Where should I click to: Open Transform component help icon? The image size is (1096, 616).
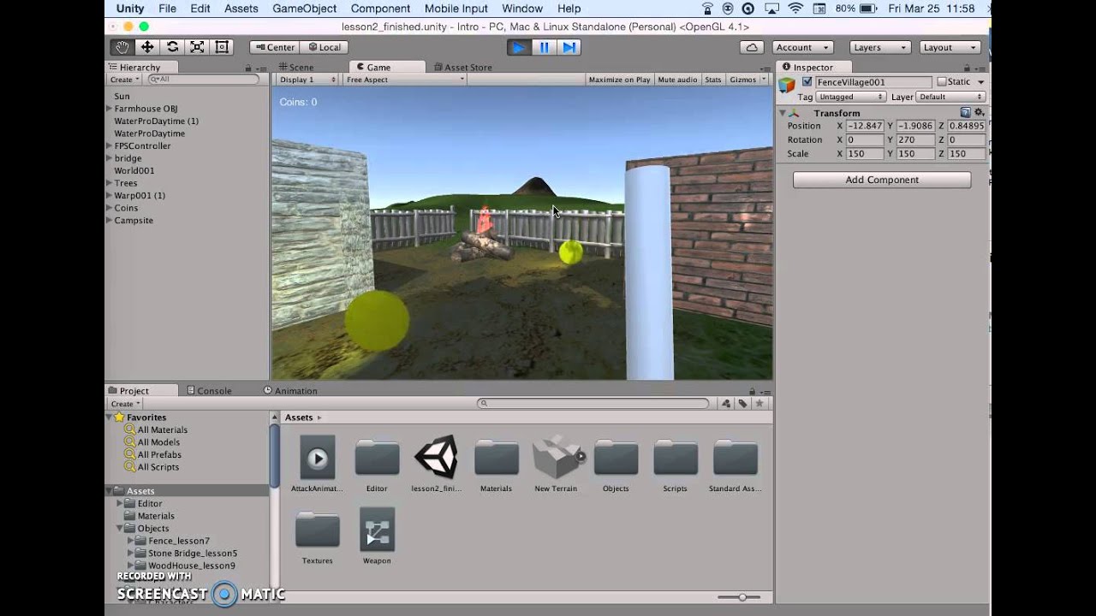(966, 112)
